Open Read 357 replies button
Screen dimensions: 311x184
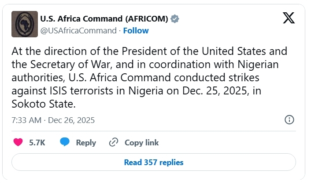point(153,162)
